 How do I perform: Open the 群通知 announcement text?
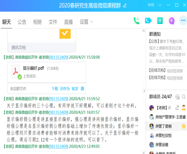point(167,52)
